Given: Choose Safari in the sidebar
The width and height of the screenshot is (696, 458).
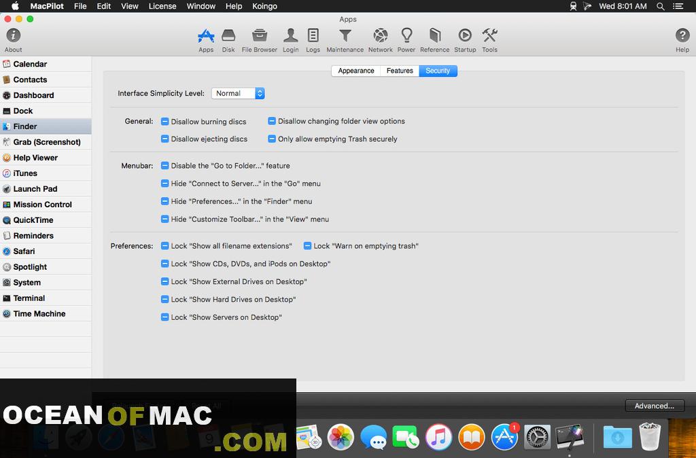Looking at the screenshot, I should point(46,251).
